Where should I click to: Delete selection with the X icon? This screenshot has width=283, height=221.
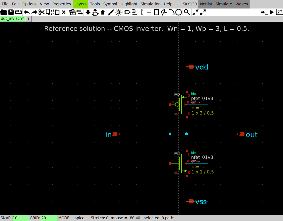63,12
